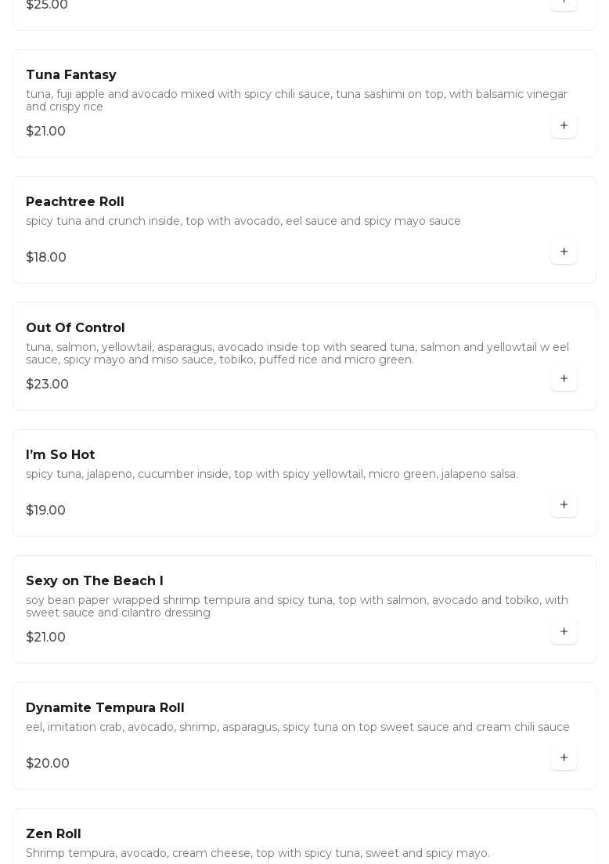Open the Dynamite Tempura Roll title
This screenshot has width=609, height=864.
pos(105,708)
